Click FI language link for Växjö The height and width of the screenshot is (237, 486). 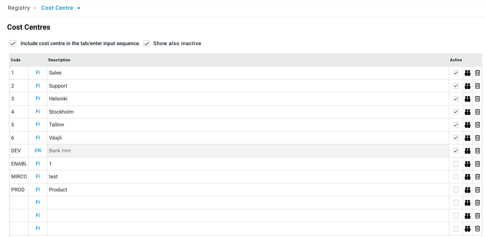(38, 138)
